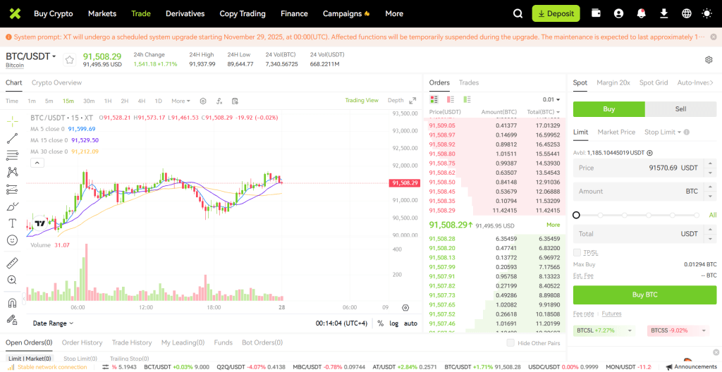Open the fx indicators icon
Viewport: 722px width, 372px height.
(x=219, y=101)
